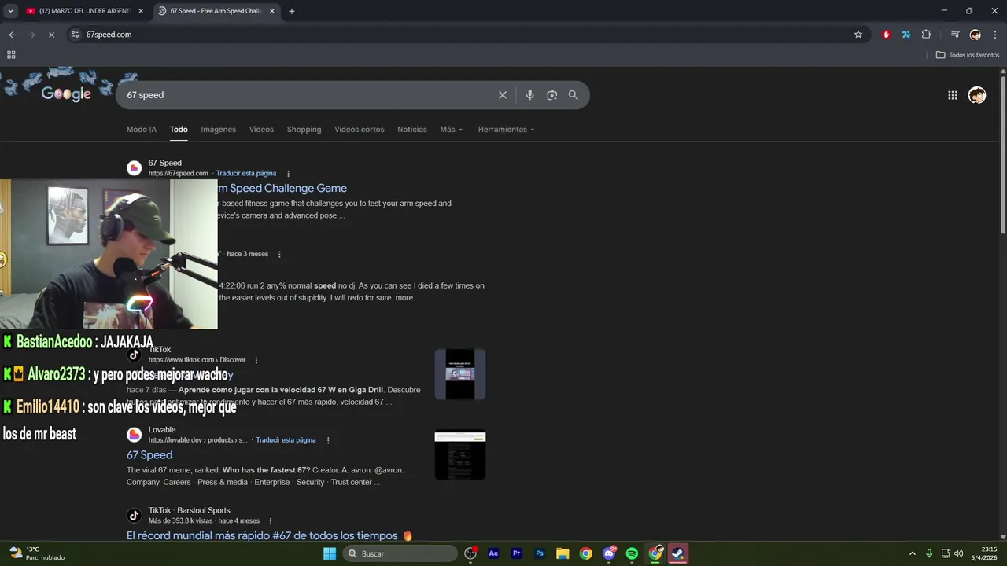Open three-dot options beside 'hace 3 meses'
The image size is (1007, 566).
(279, 255)
